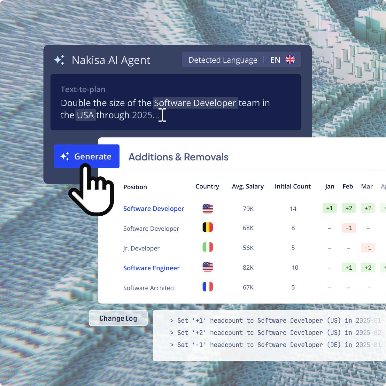Click the 68K salary cell
This screenshot has height=386, width=386.
248,228
